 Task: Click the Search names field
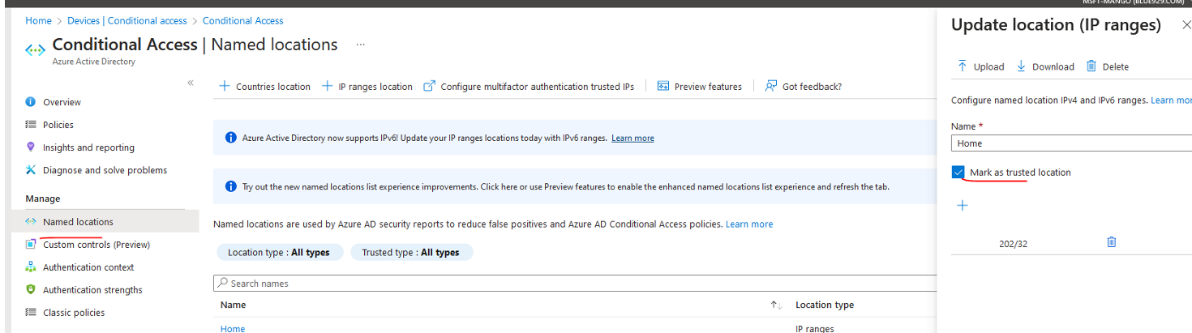[x=487, y=284]
